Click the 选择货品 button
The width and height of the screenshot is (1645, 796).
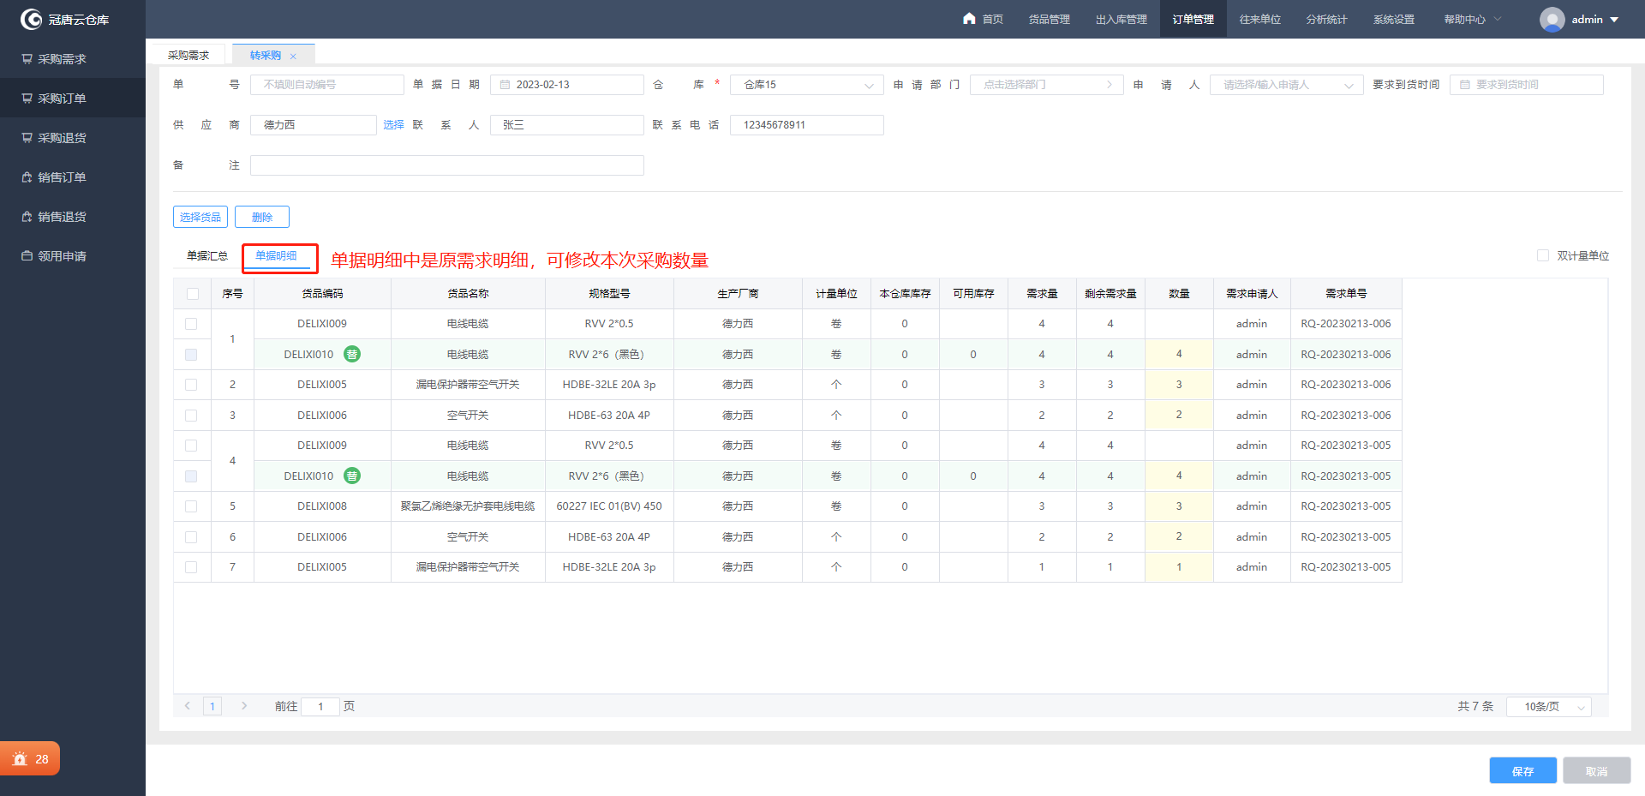200,217
